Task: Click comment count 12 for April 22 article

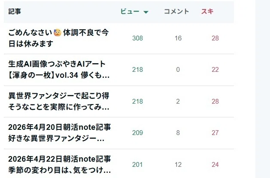Action: (178, 165)
